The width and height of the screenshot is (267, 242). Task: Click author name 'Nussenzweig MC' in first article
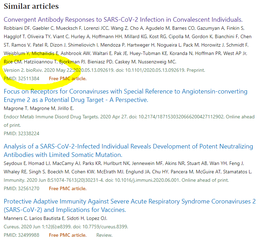coord(157,62)
